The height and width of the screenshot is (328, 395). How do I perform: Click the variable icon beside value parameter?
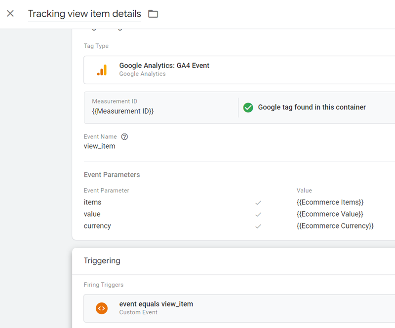[x=258, y=214]
